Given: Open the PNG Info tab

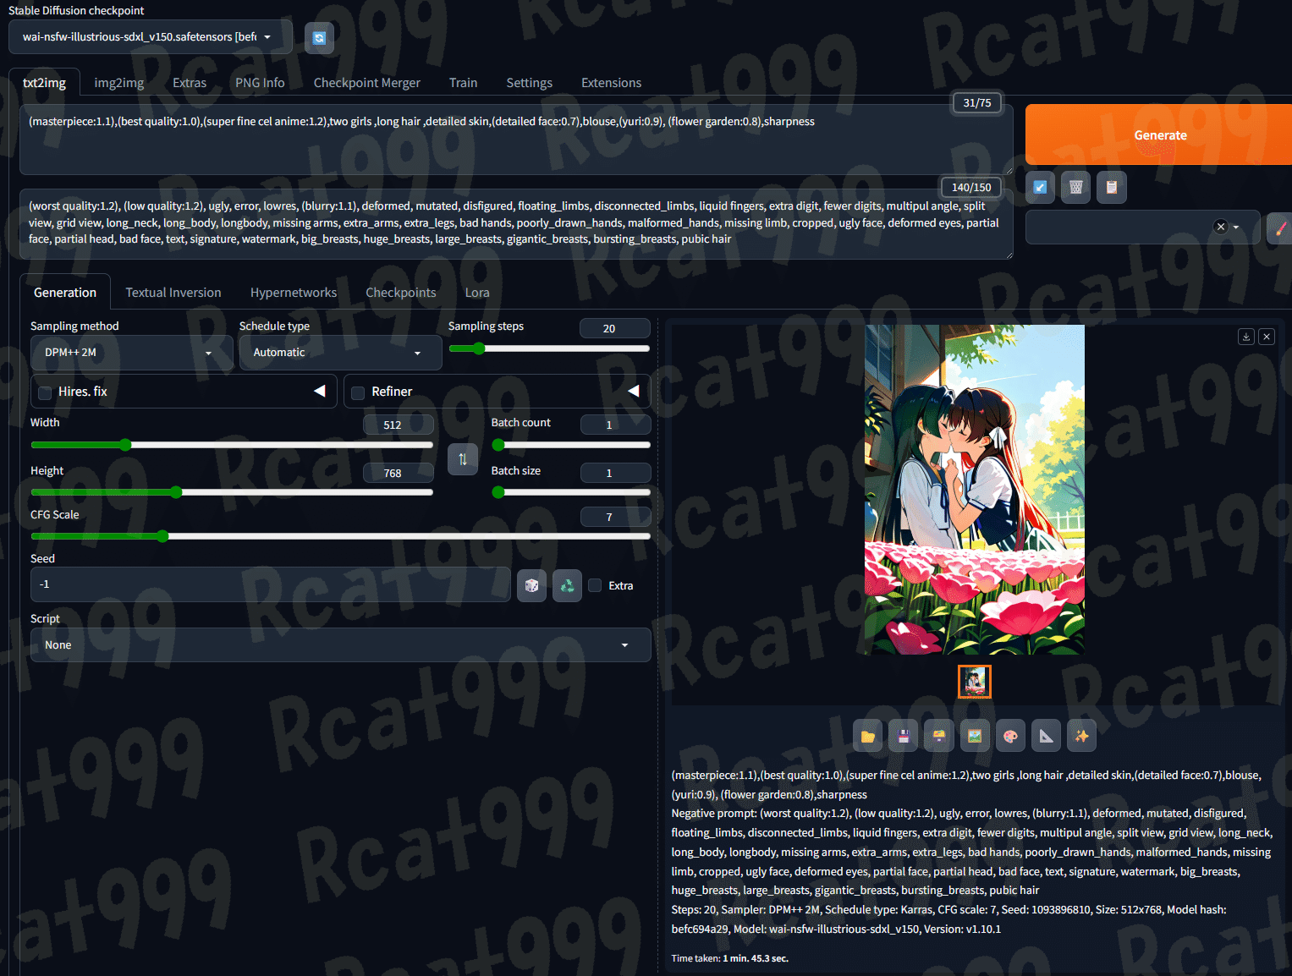Looking at the screenshot, I should [x=260, y=83].
